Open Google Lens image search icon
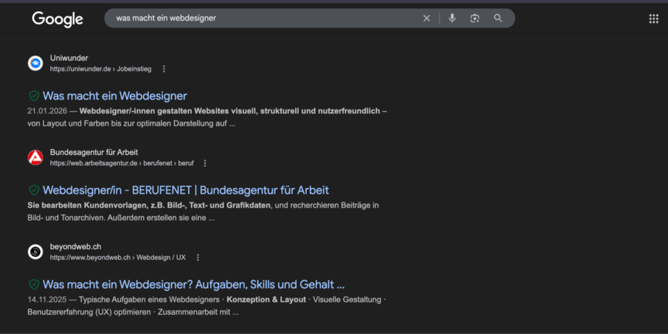Screen dimensions: 668x334 click(475, 18)
